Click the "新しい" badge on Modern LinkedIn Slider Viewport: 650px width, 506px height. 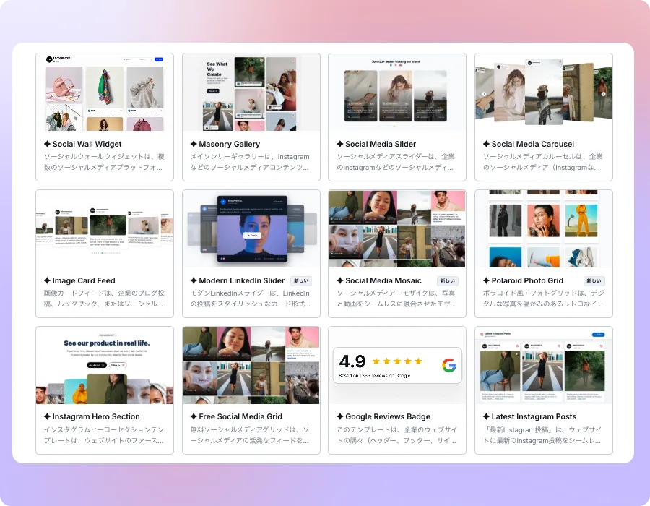(302, 280)
